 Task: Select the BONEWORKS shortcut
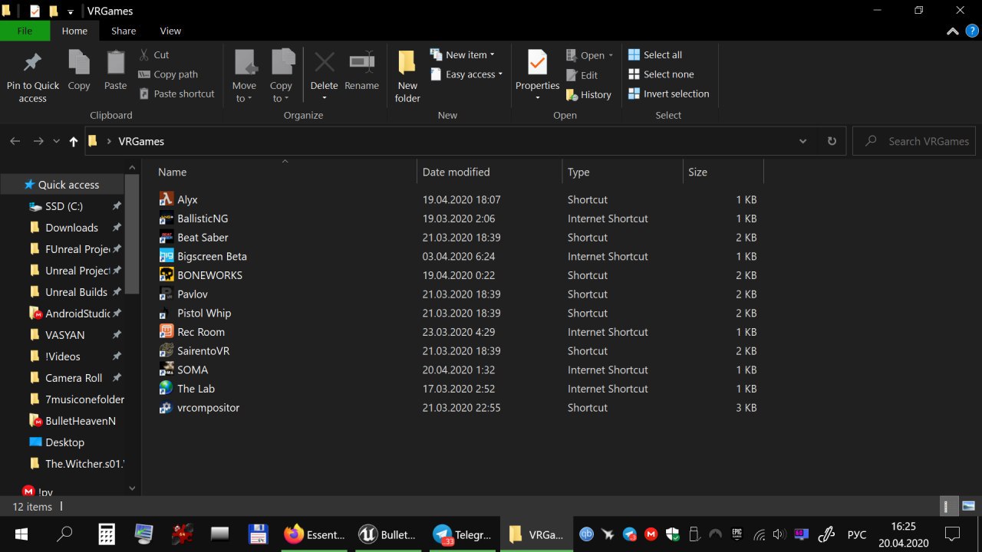(200, 275)
